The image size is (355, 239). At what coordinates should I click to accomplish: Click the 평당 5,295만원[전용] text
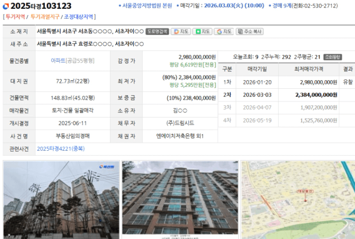coord(192,85)
